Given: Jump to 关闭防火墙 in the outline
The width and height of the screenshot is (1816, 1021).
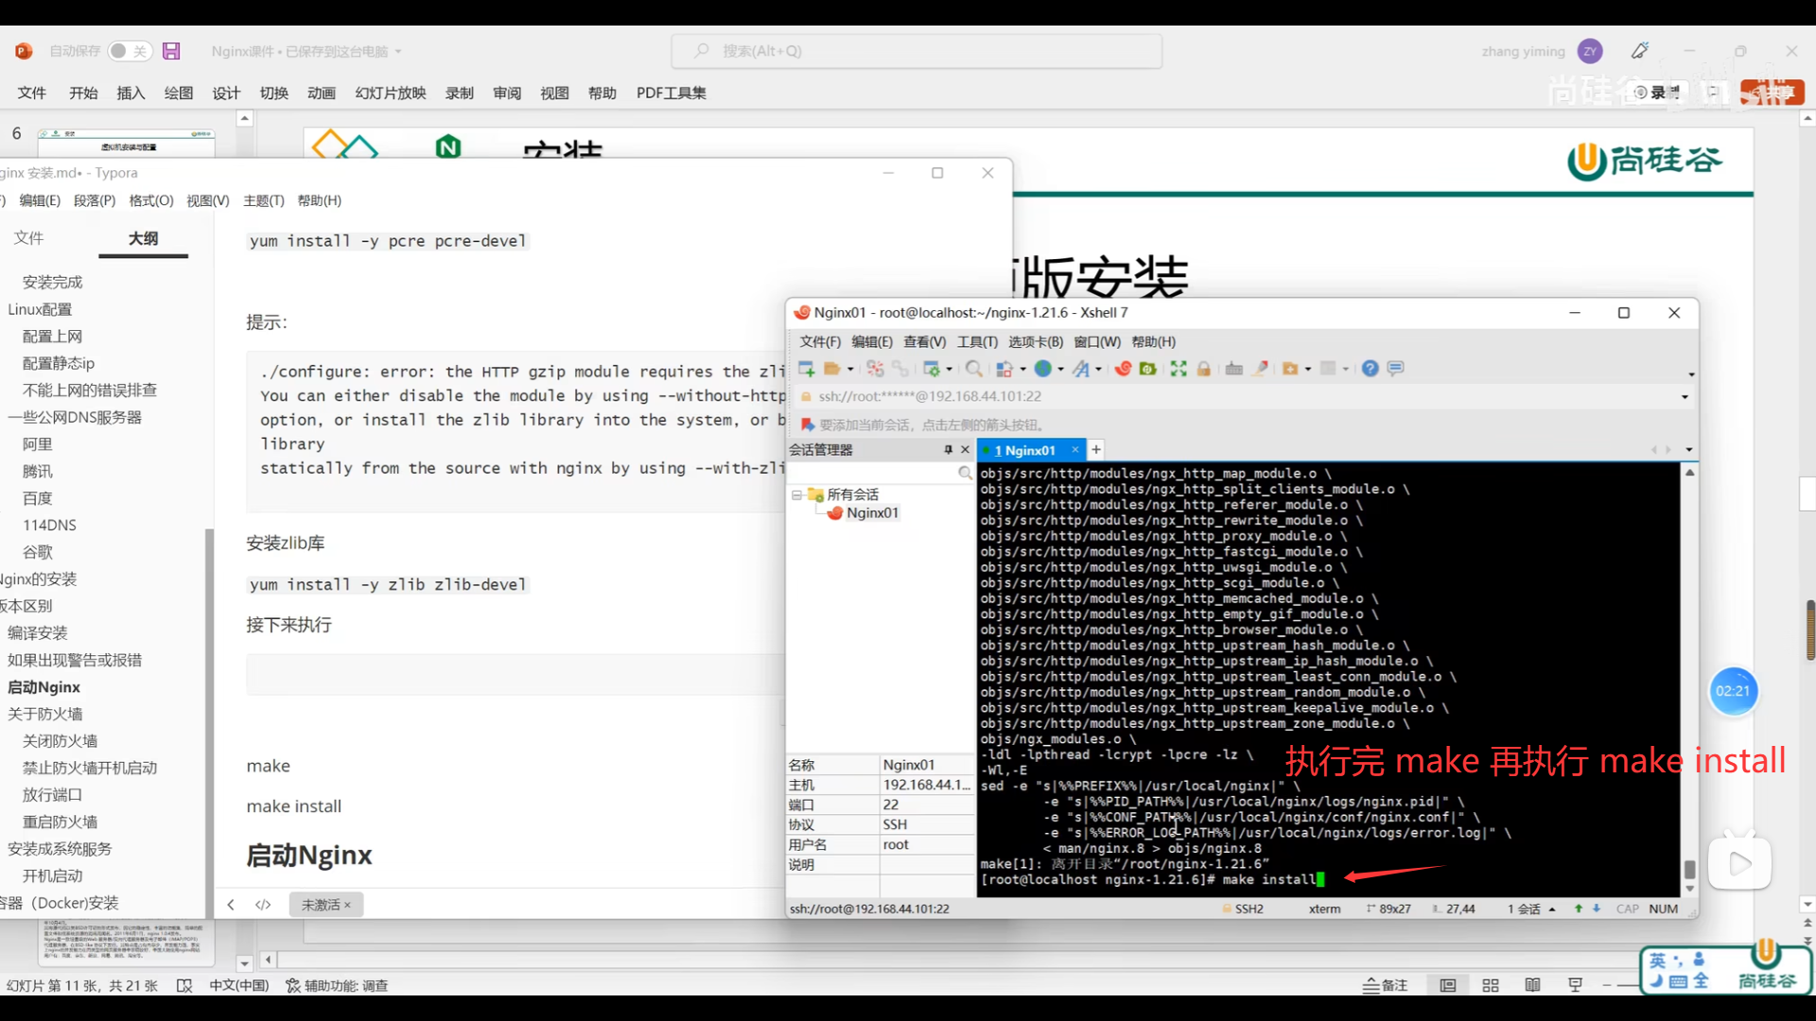Looking at the screenshot, I should [x=60, y=741].
